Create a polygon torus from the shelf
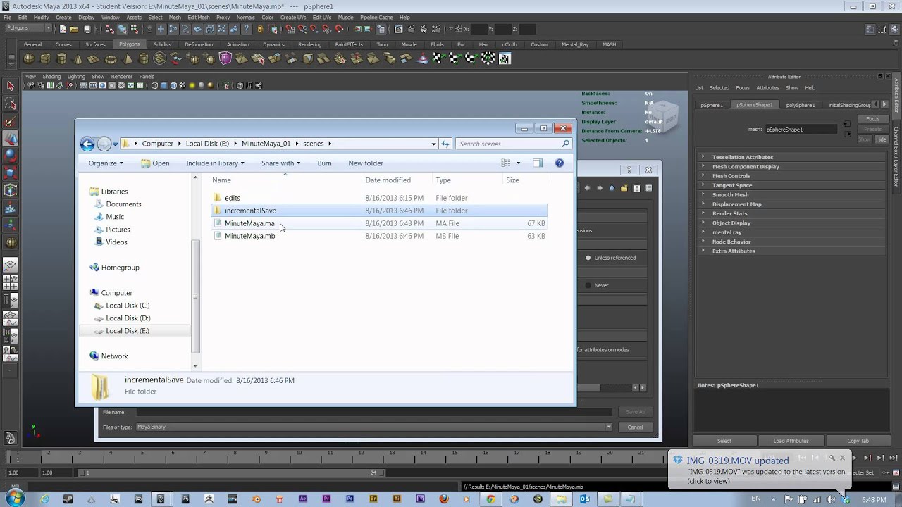Screen dimensions: 902x507 tap(111, 59)
